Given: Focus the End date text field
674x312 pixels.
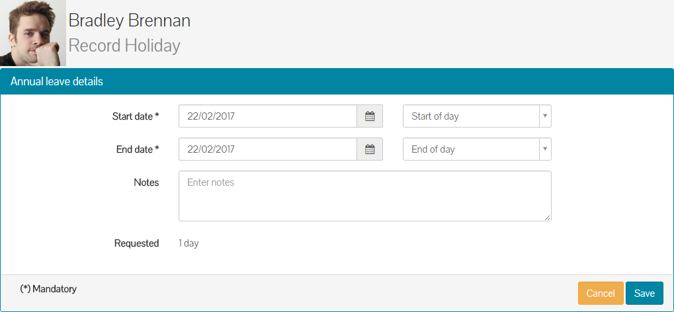Looking at the screenshot, I should tap(268, 149).
